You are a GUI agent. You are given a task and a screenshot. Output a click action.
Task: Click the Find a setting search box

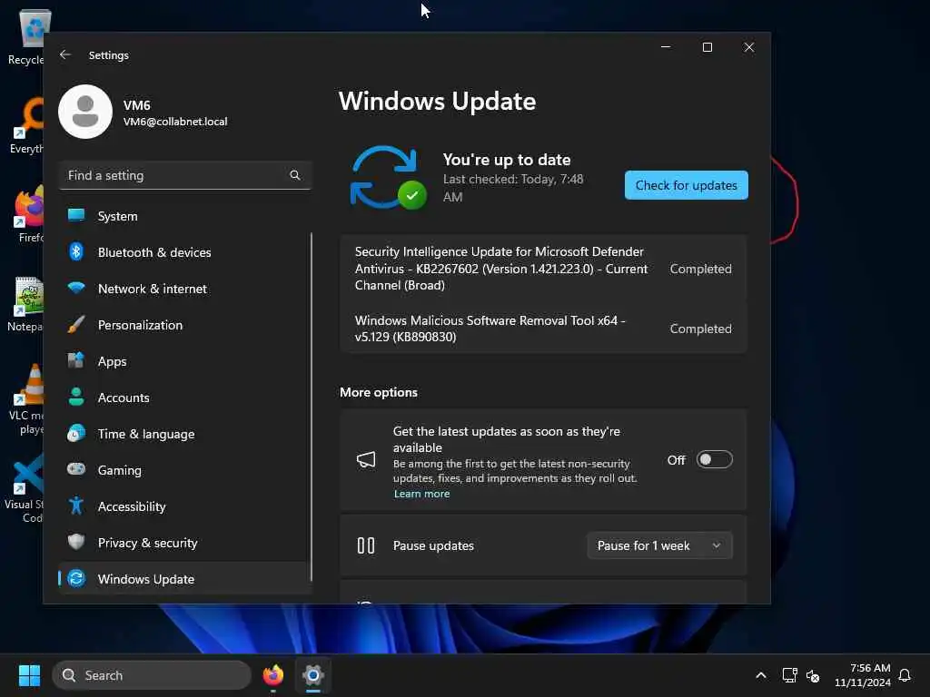pyautogui.click(x=185, y=175)
